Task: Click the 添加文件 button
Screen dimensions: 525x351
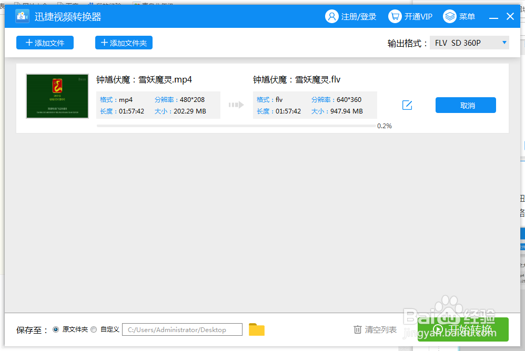Action: (45, 43)
